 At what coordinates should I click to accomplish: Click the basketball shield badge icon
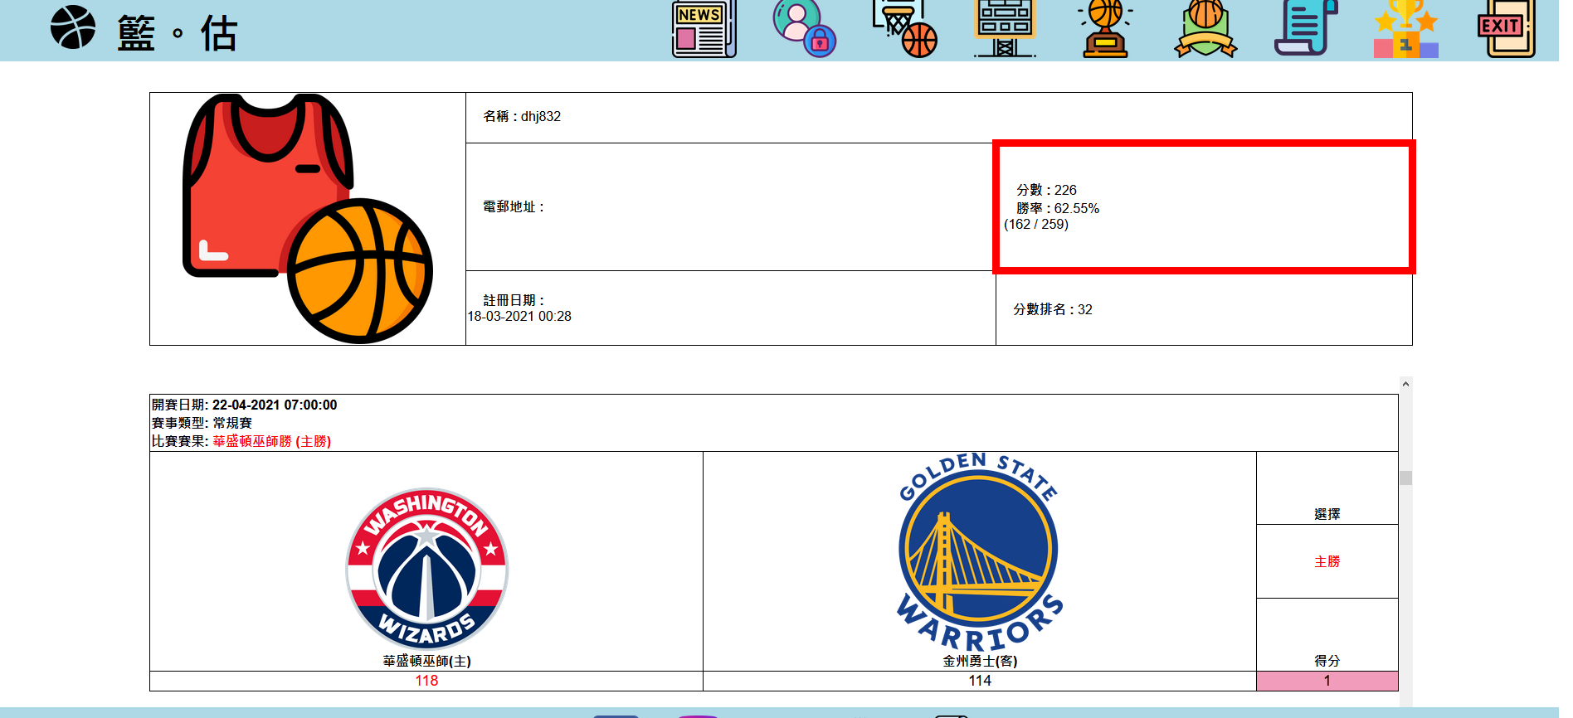1205,30
